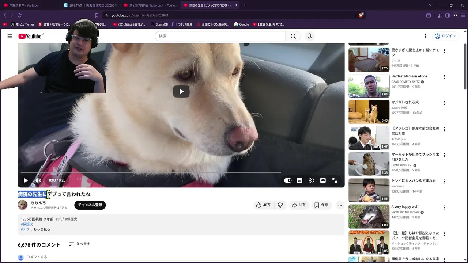Open more actions below the video
The height and width of the screenshot is (263, 468).
click(x=340, y=205)
